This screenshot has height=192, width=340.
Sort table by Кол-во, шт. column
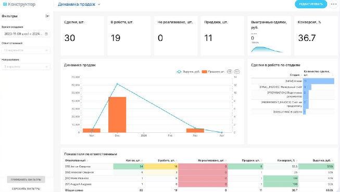134,160
